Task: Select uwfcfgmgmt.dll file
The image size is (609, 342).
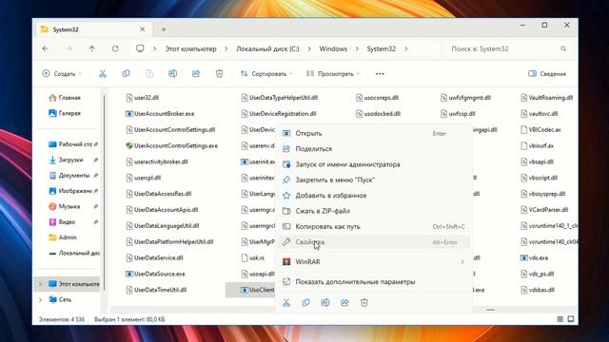Action: [x=465, y=98]
